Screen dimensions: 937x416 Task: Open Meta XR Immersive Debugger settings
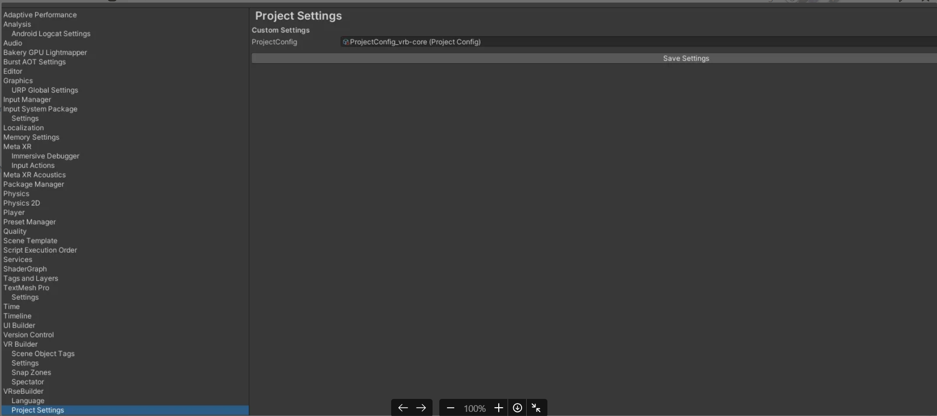(46, 156)
